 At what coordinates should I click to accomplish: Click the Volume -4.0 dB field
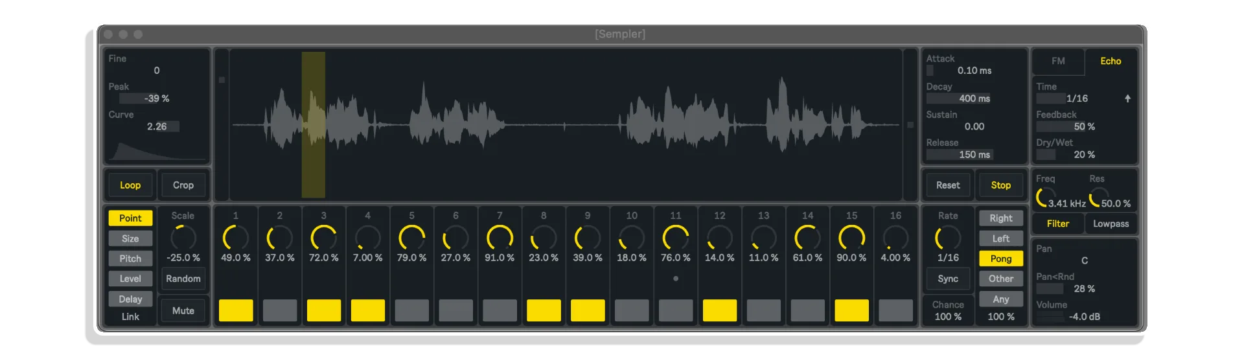click(1084, 317)
